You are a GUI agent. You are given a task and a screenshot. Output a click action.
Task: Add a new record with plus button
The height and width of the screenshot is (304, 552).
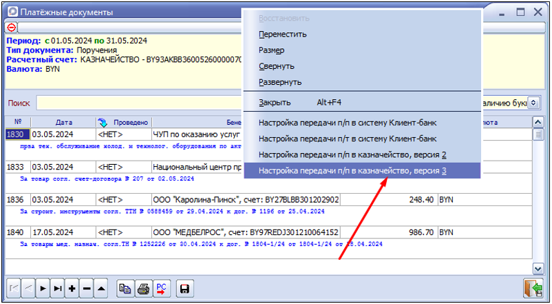(x=72, y=289)
